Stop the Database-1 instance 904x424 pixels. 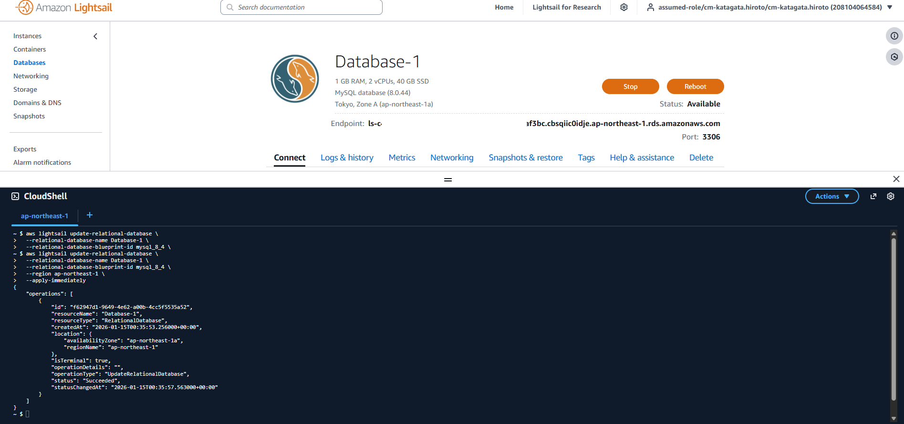pos(631,86)
